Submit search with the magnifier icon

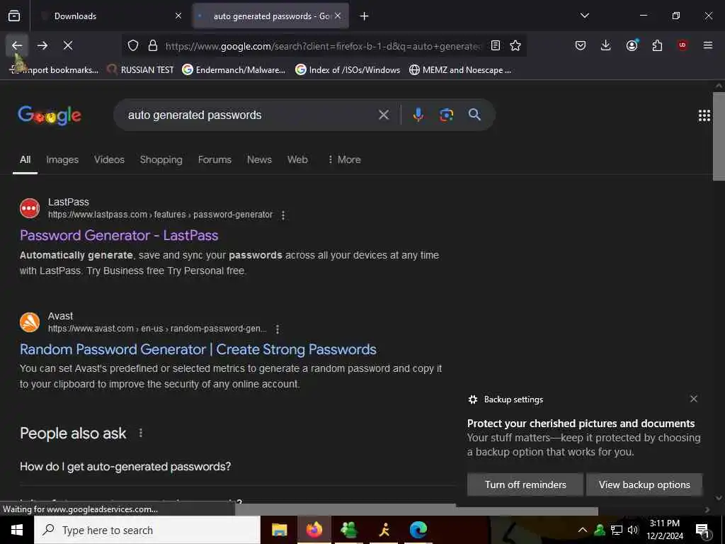474,114
